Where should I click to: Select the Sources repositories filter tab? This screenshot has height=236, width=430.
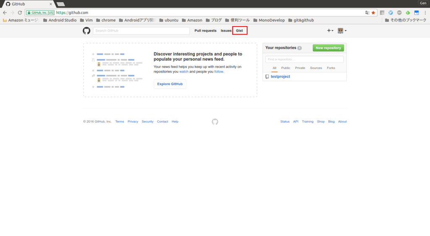click(316, 68)
